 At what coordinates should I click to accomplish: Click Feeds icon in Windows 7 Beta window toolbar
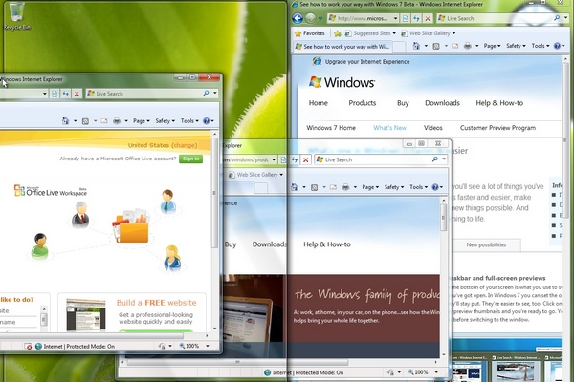436,46
